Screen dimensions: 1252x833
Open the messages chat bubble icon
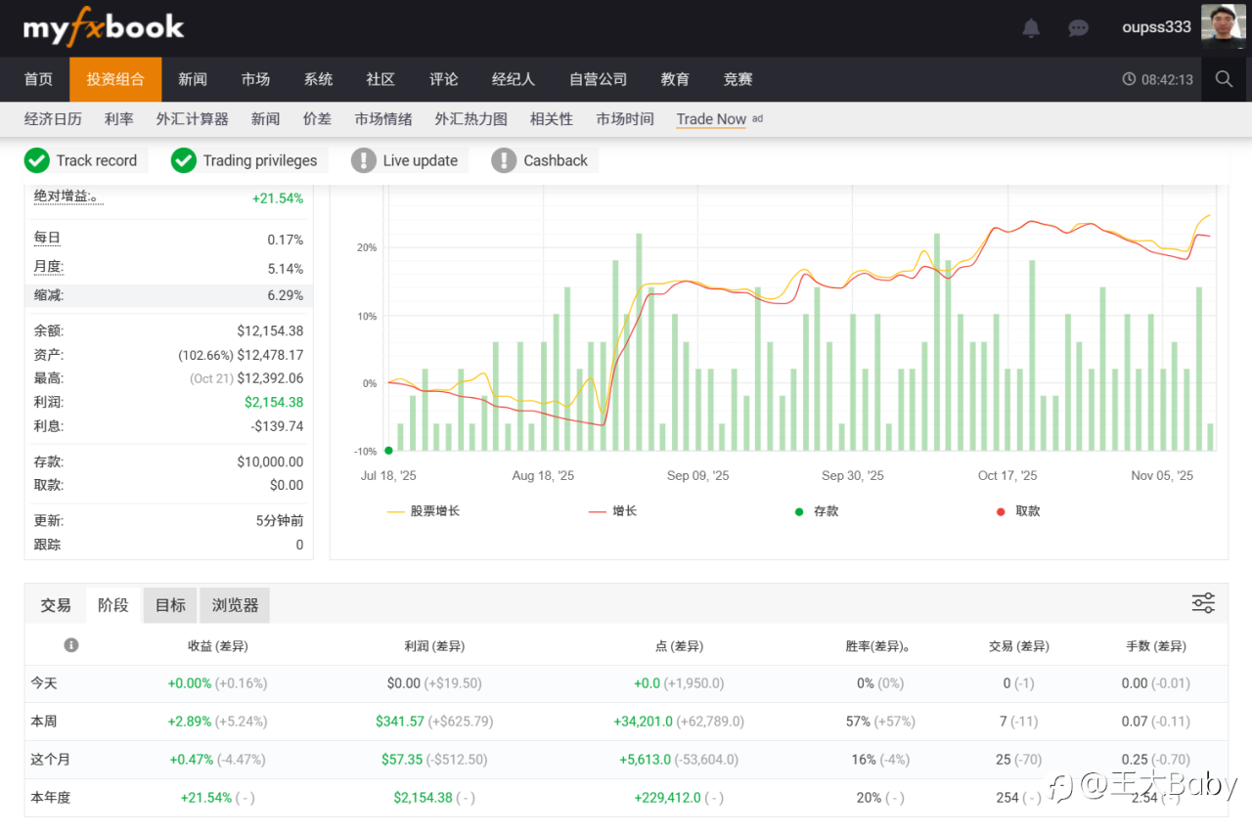click(1078, 28)
